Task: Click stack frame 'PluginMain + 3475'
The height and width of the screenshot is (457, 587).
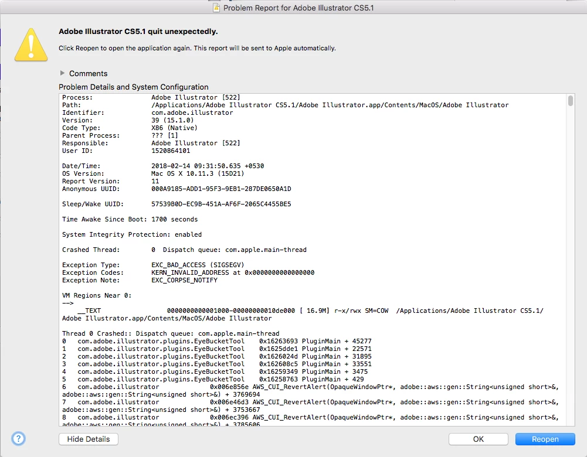Action: click(335, 371)
